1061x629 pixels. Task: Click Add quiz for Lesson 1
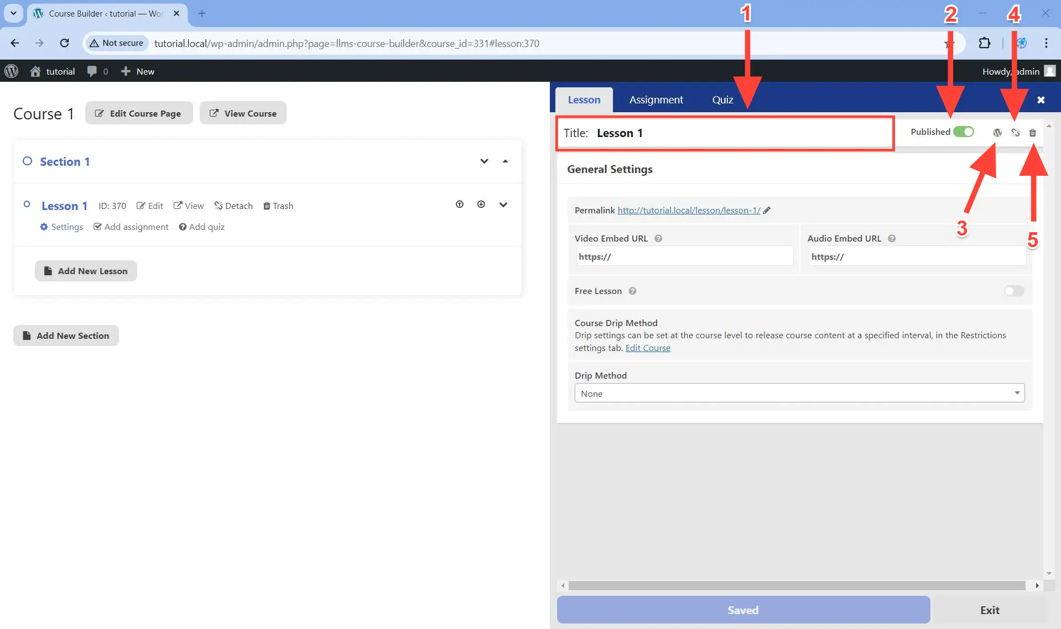(x=201, y=227)
